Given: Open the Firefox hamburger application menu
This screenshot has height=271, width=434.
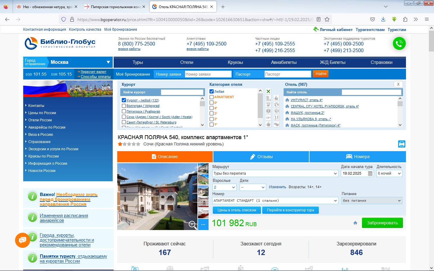Looking at the screenshot, I should point(427,19).
